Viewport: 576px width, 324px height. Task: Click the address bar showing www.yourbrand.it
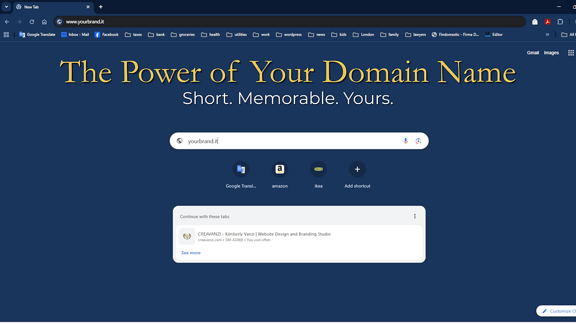[x=290, y=22]
